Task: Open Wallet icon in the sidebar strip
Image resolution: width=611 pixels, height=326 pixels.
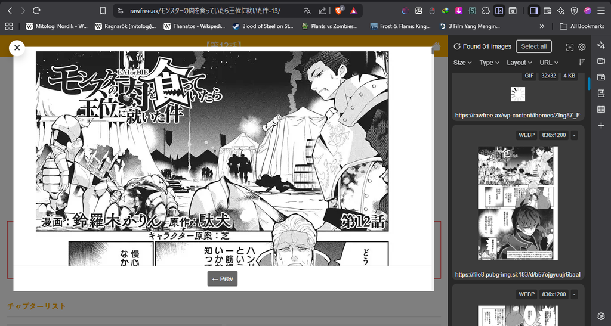Action: click(x=601, y=77)
